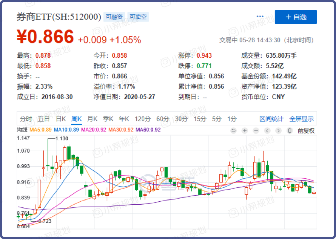Screen dimensions: 336x239
Task: Switch to the 分时 chart tab
Action: [x=26, y=119]
